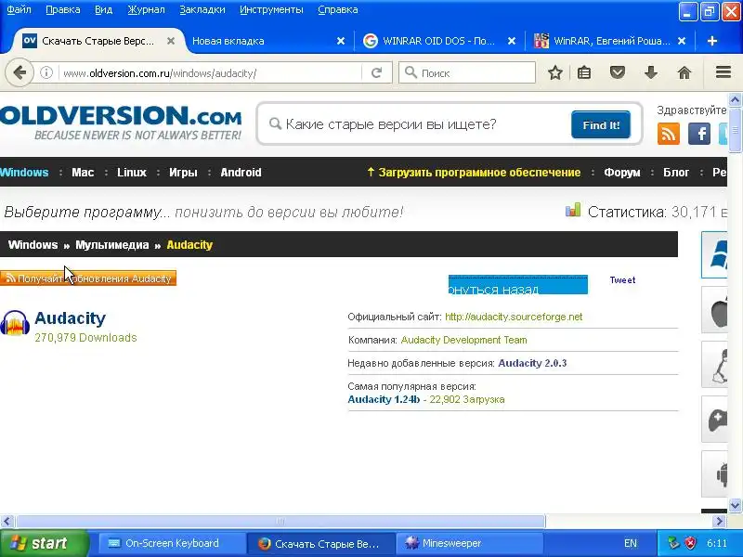Click Windows in the breadcrumb

click(x=33, y=245)
